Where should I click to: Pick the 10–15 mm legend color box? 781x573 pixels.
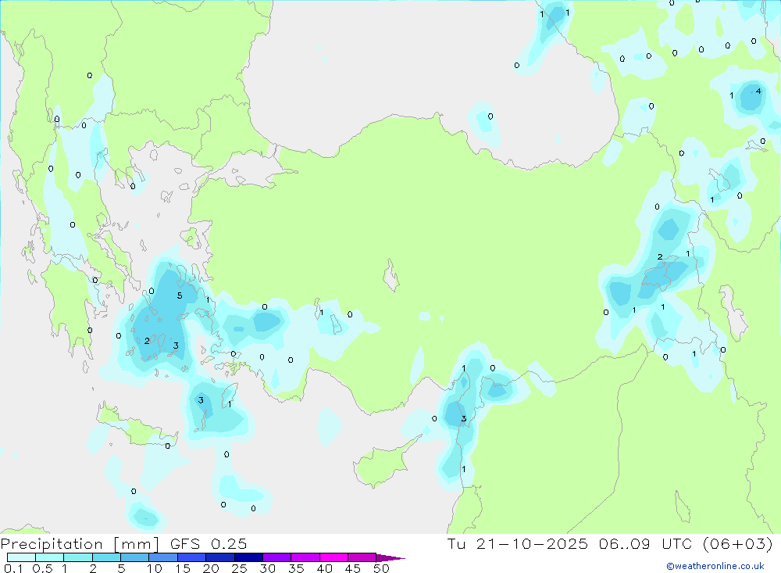click(163, 557)
